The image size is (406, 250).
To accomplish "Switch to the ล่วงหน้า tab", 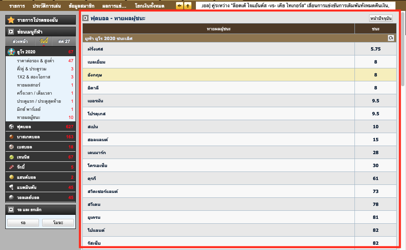I will 20,41.
